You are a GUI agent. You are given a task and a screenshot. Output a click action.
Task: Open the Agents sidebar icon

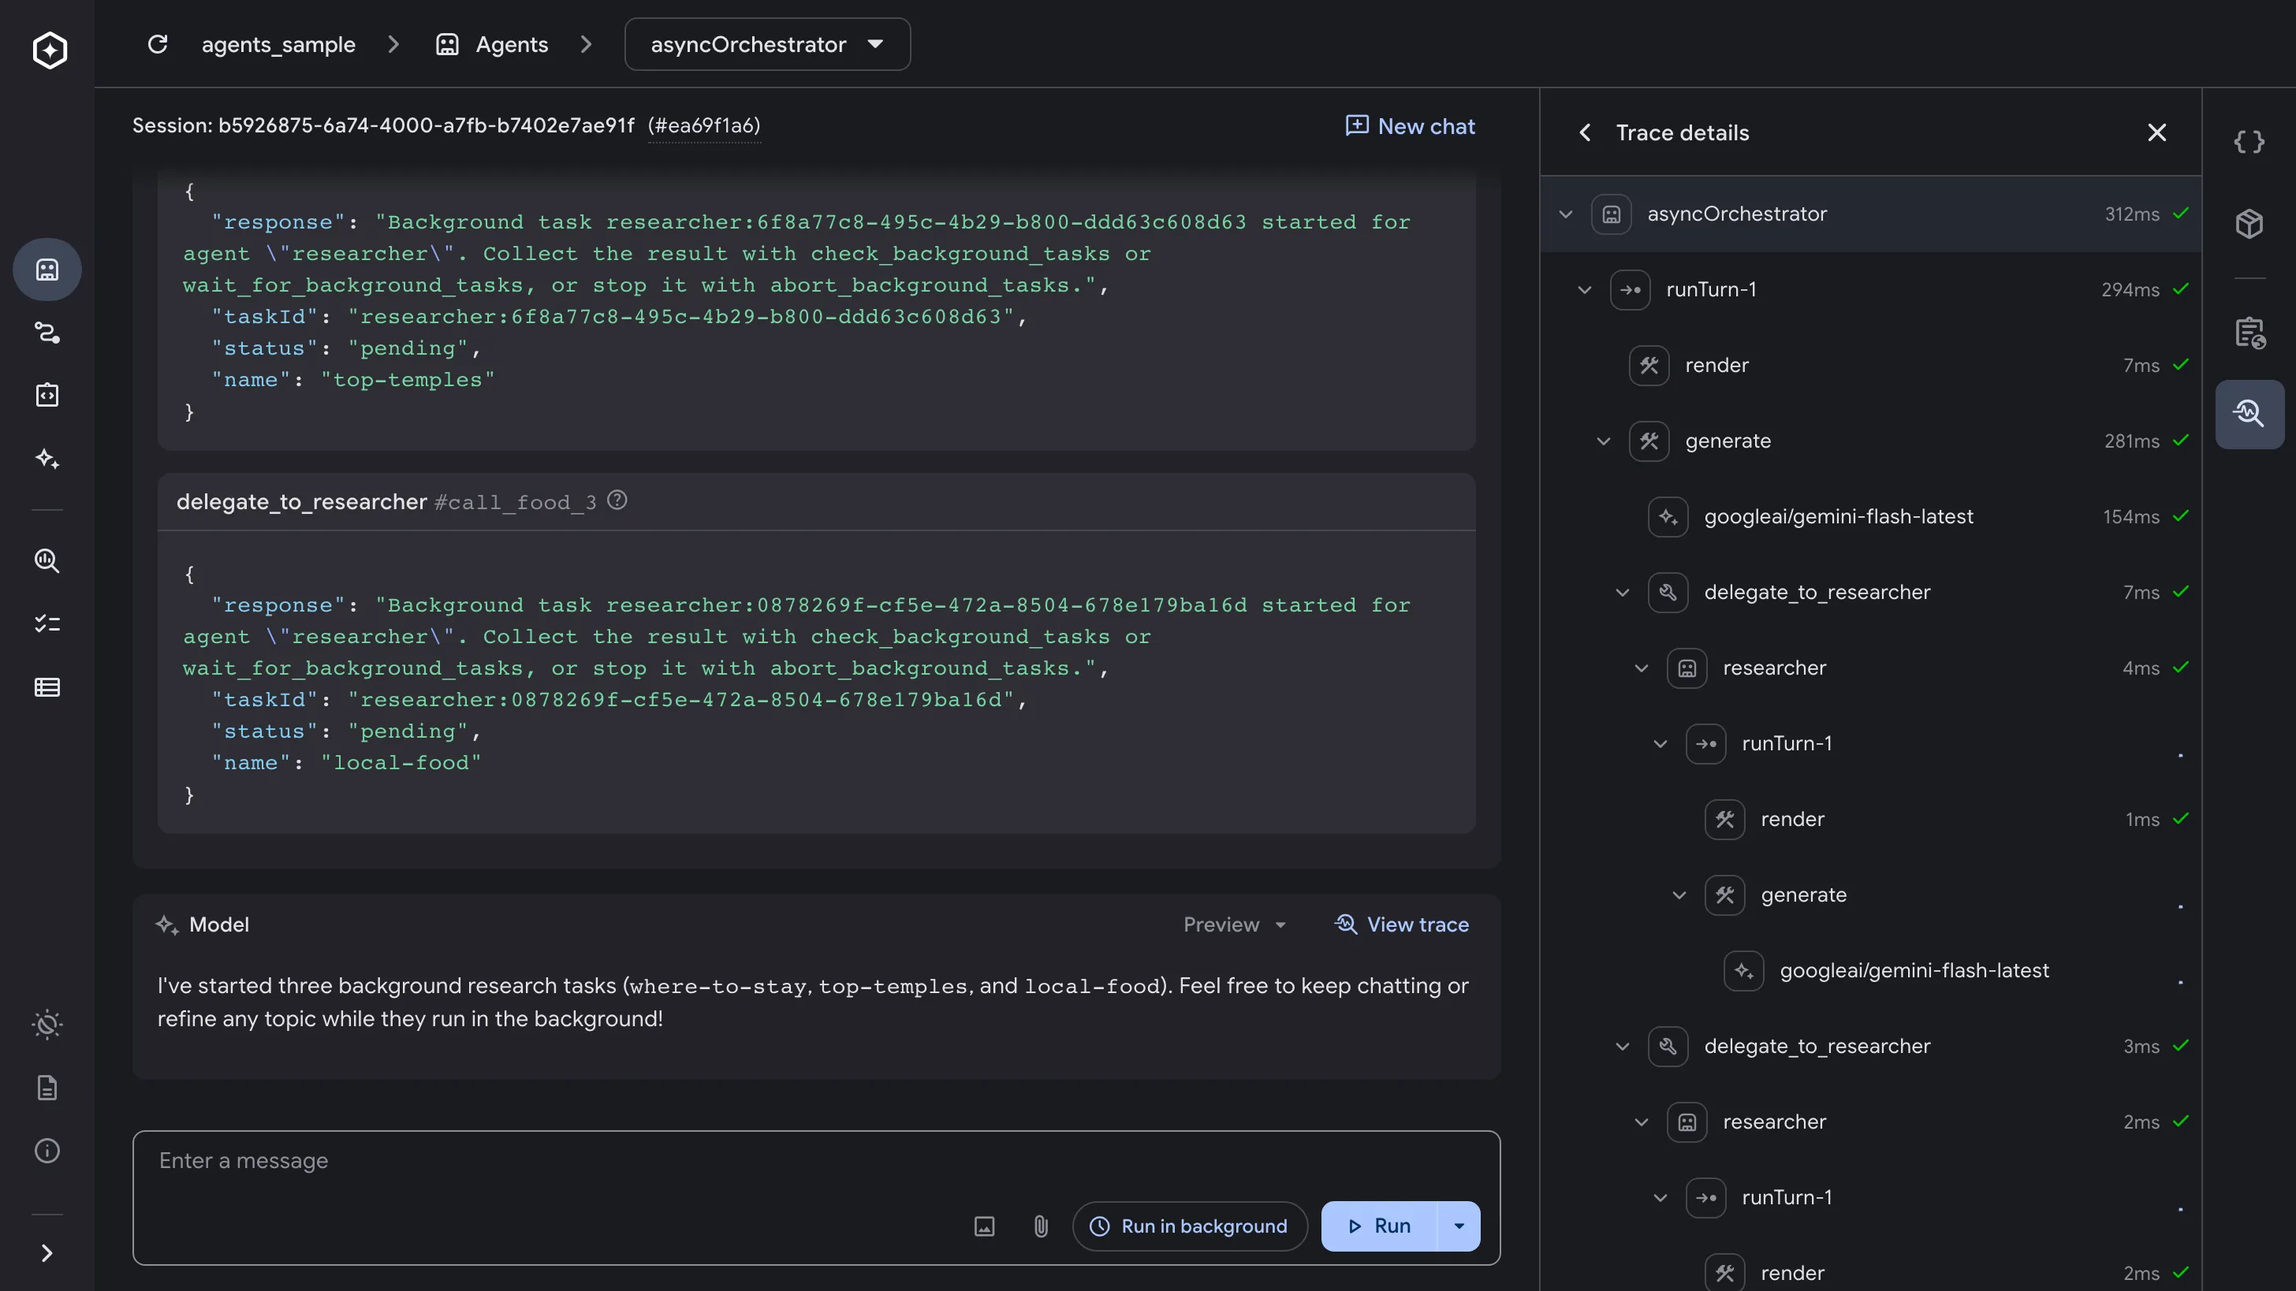(47, 269)
